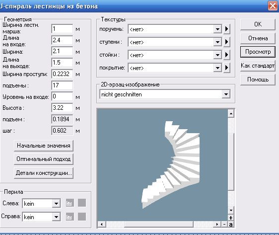Click the preview vertical scrollbar down arrow
Image resolution: width=279 pixels, height=235 pixels.
point(231,210)
